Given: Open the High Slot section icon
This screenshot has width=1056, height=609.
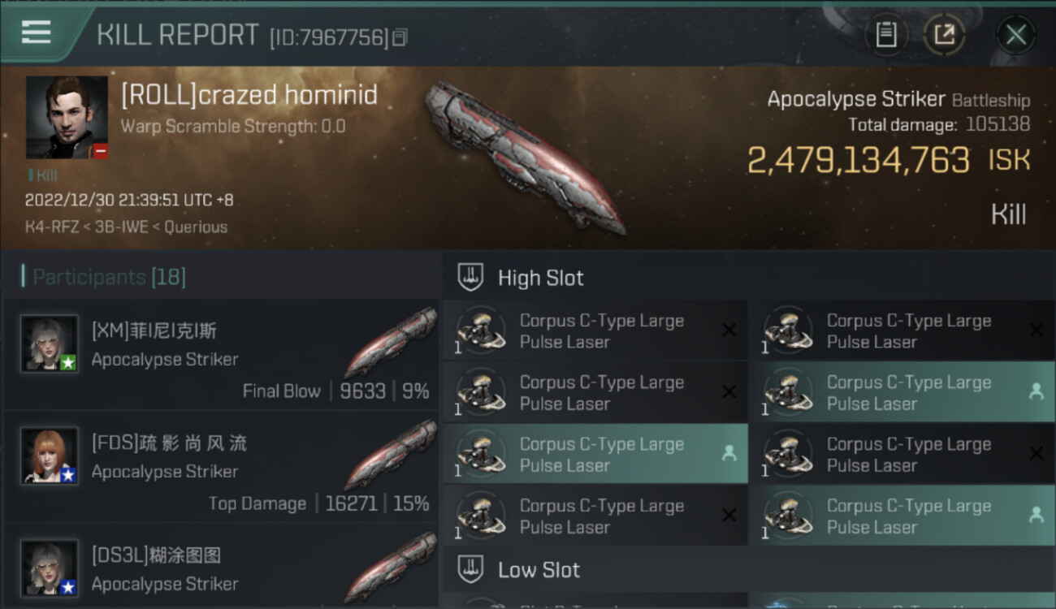Looking at the screenshot, I should (x=471, y=278).
